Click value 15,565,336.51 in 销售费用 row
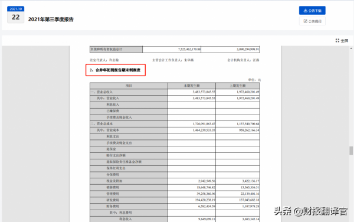The image size is (354, 222). pos(250,187)
